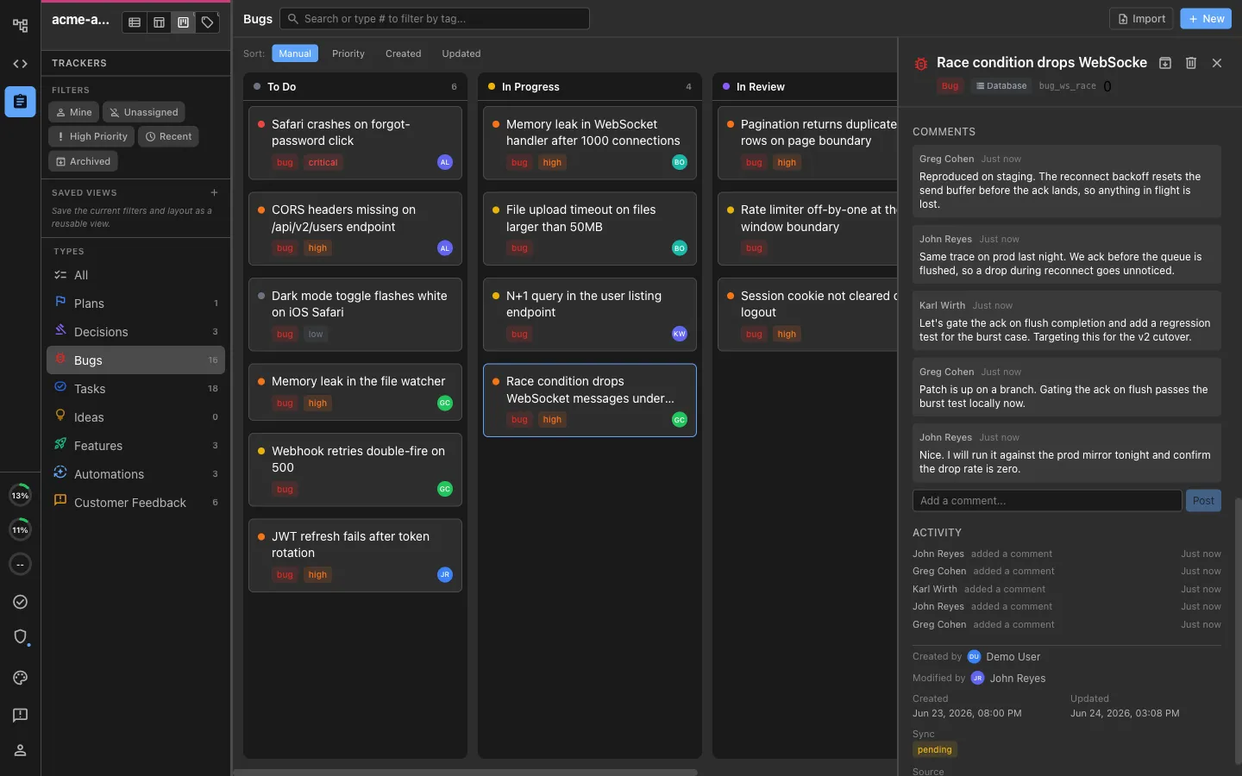Close the bug detail panel
1242x776 pixels.
coord(1217,63)
